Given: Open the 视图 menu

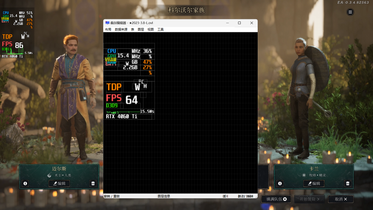Looking at the screenshot, I should 151,29.
